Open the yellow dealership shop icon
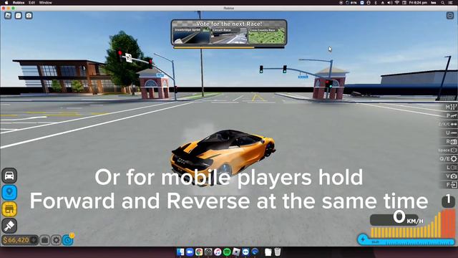 (9, 209)
